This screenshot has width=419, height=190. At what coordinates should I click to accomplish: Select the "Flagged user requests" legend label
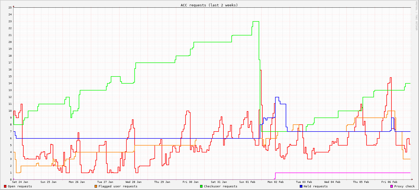click(x=118, y=186)
